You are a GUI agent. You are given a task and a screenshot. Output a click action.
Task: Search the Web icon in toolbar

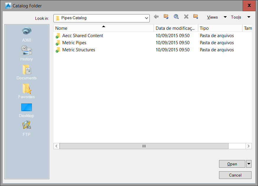pyautogui.click(x=176, y=17)
